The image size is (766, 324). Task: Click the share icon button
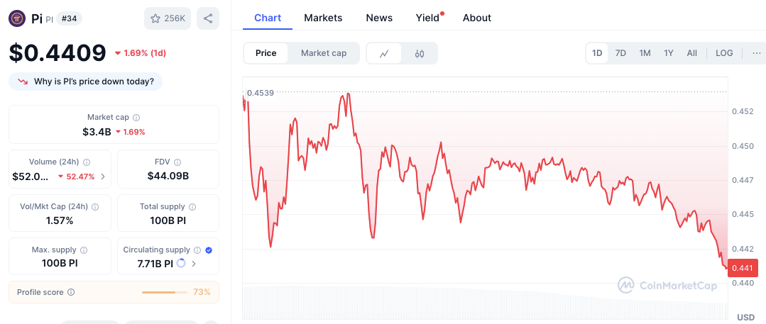point(207,18)
